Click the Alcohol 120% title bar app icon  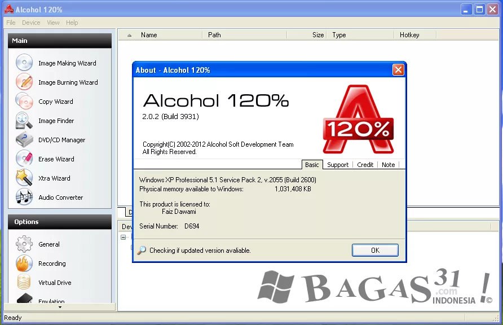coord(8,9)
